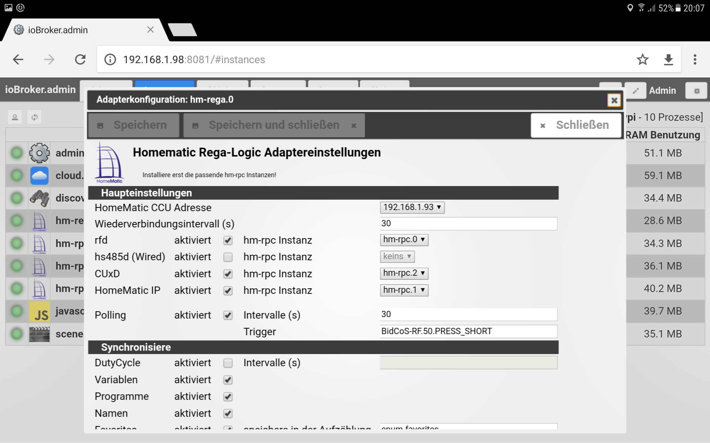Image resolution: width=710 pixels, height=443 pixels.
Task: Toggle the Polling aktiviert checkbox
Action: click(228, 315)
